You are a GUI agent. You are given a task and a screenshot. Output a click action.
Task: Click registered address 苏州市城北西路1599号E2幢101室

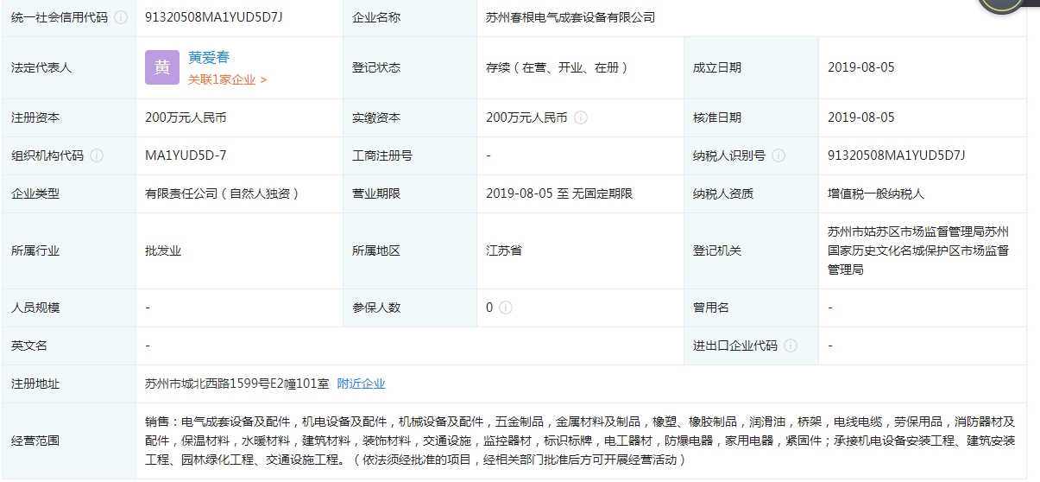[x=236, y=384]
